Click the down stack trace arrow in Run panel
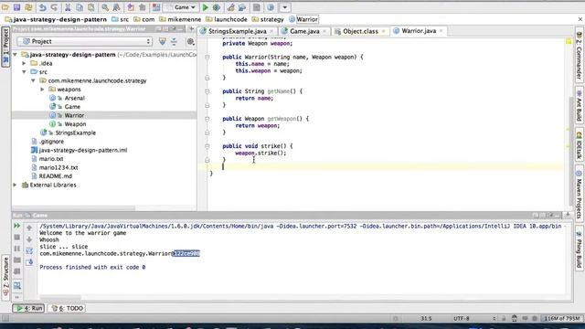This screenshot has height=329, width=585. (x=29, y=239)
